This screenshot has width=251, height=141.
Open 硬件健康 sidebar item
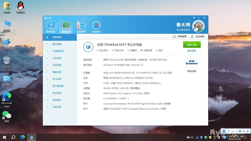[x=57, y=44]
